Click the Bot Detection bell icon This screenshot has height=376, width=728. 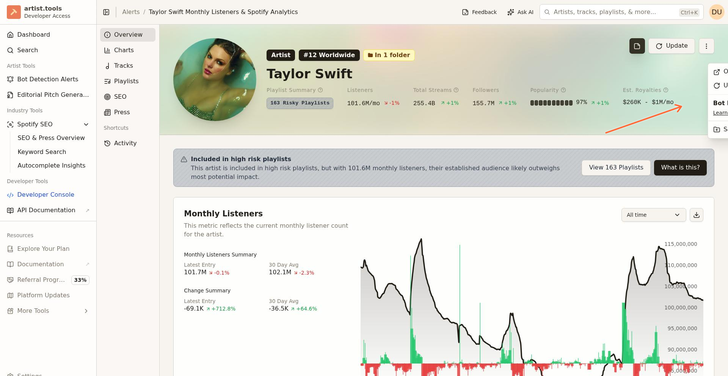click(x=10, y=79)
